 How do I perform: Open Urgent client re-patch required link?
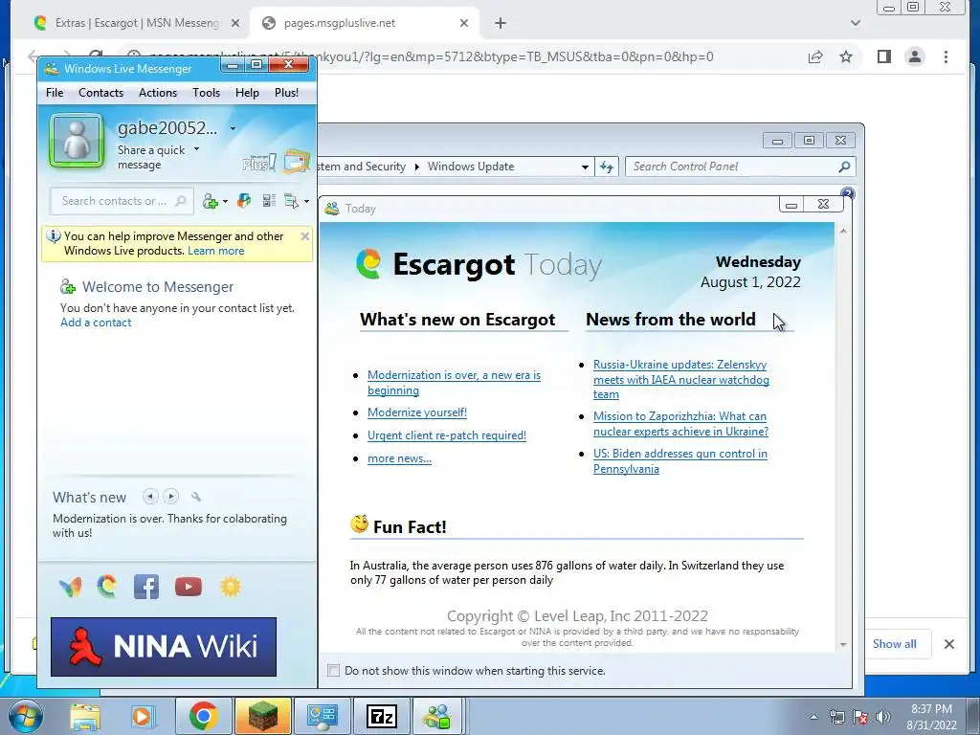(x=446, y=435)
